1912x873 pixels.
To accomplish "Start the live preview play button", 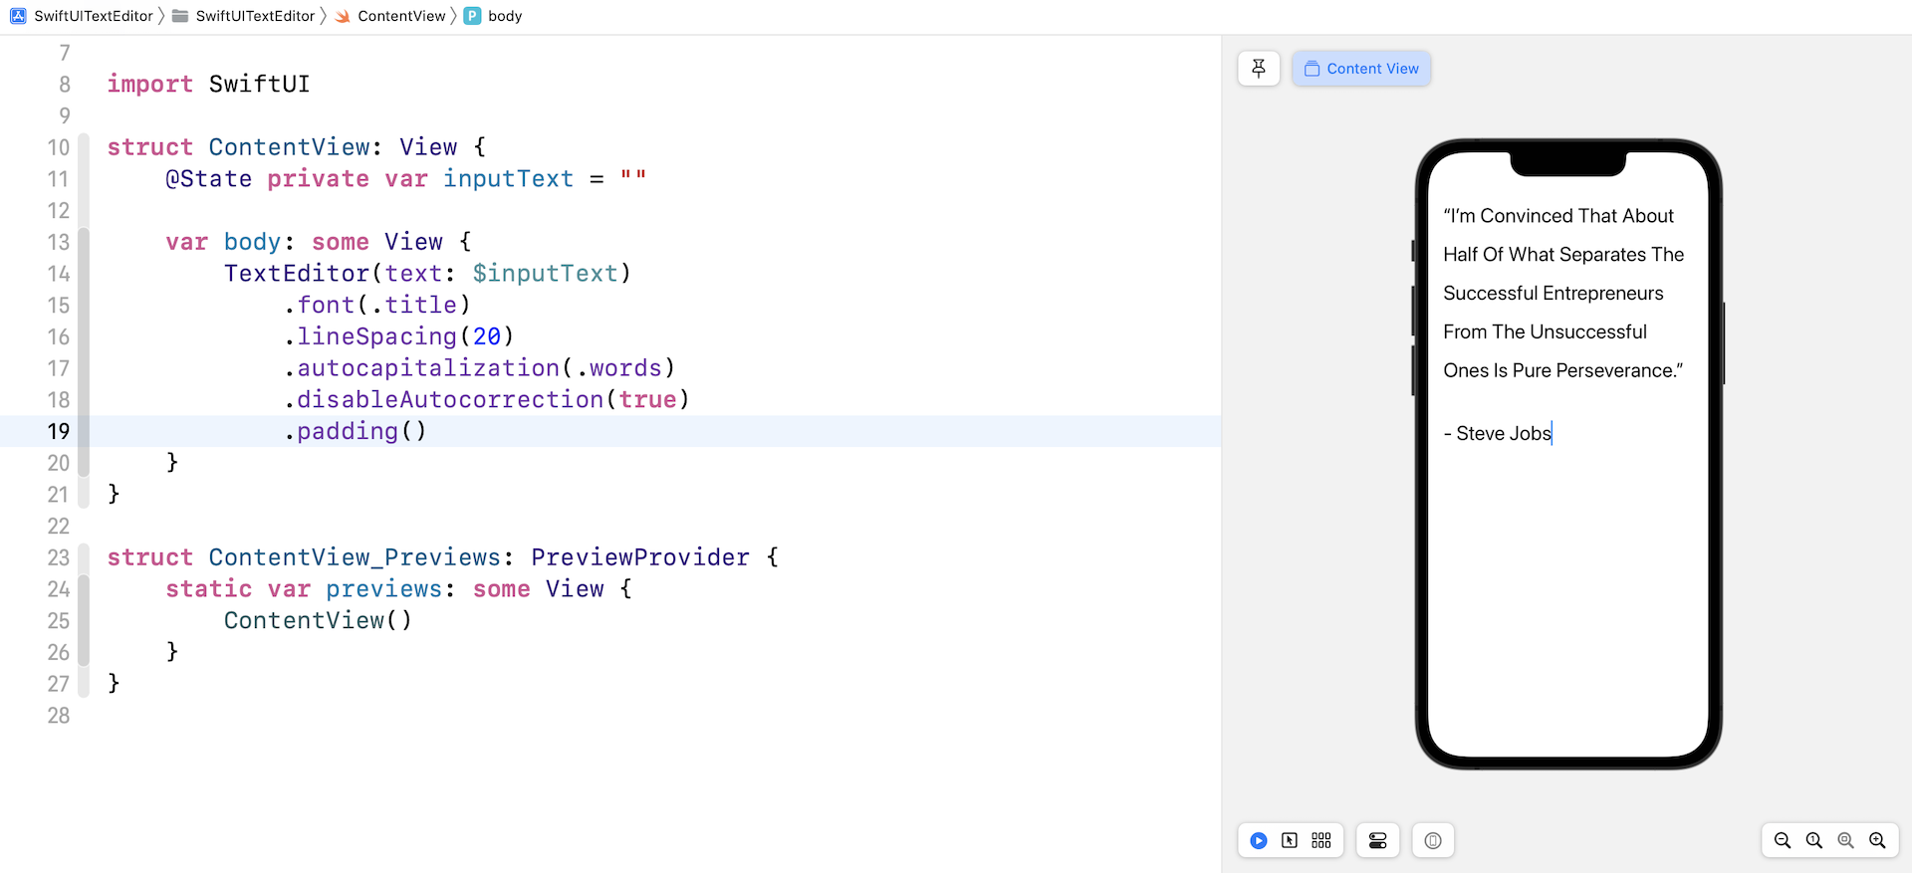I will point(1259,841).
